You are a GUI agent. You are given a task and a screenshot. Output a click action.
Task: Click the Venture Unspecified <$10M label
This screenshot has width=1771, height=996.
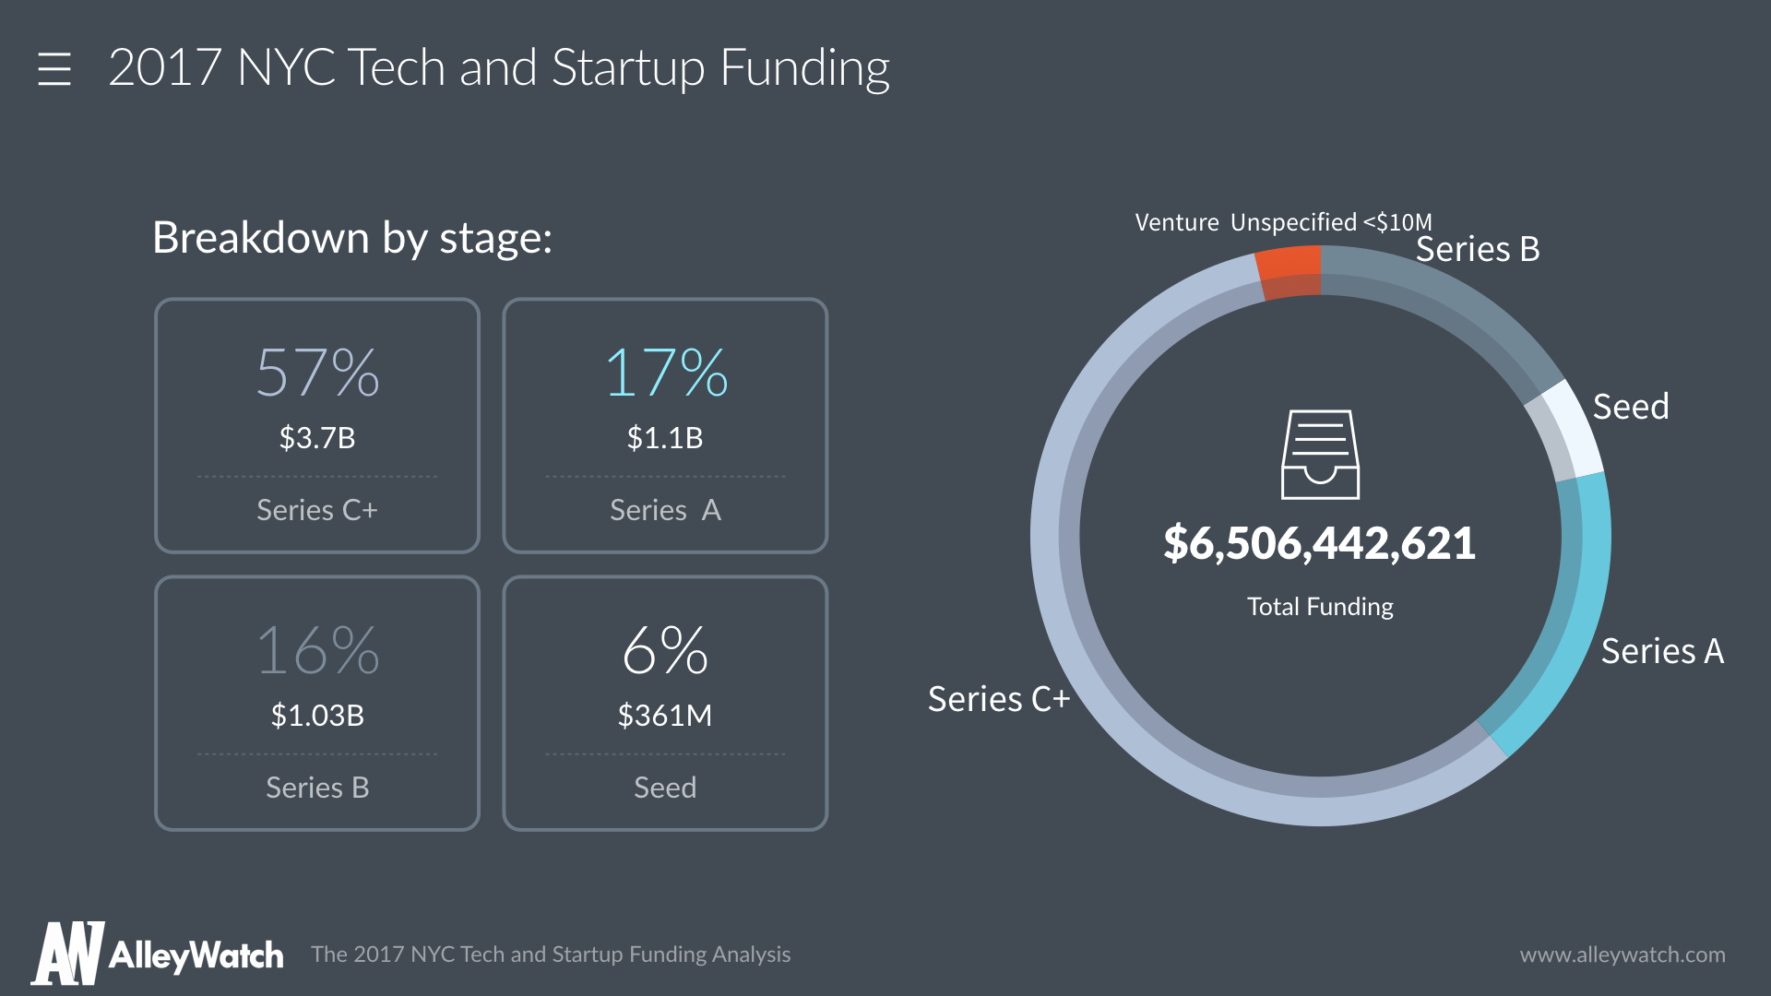click(1282, 222)
